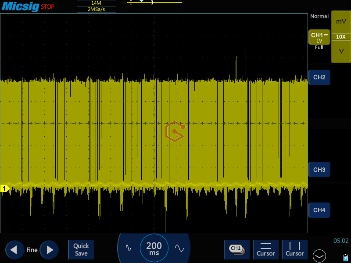Viewport: 351px width, 263px height.
Task: Tap the waveform memory position bar
Action: pyautogui.click(x=154, y=2)
